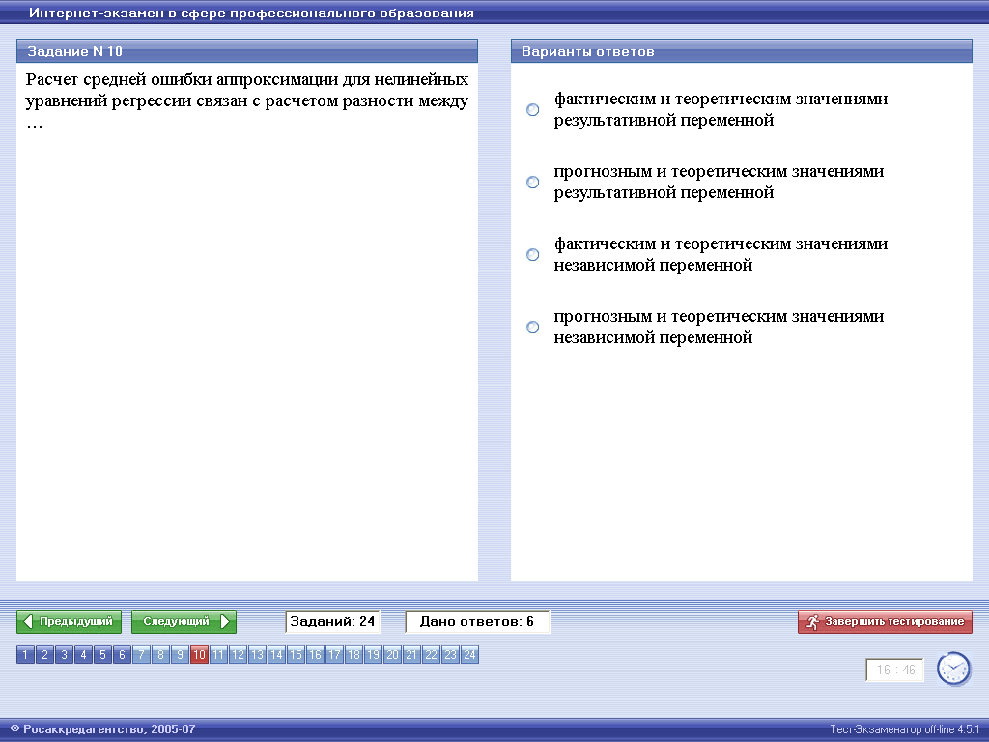Jump to question 2

point(44,655)
